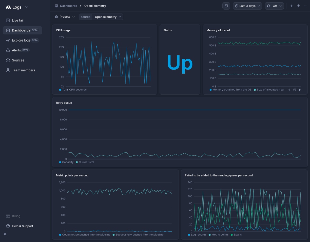Viewport: 310px width, 242px height.
Task: Click the Live tail terminal icon
Action: tap(8, 20)
